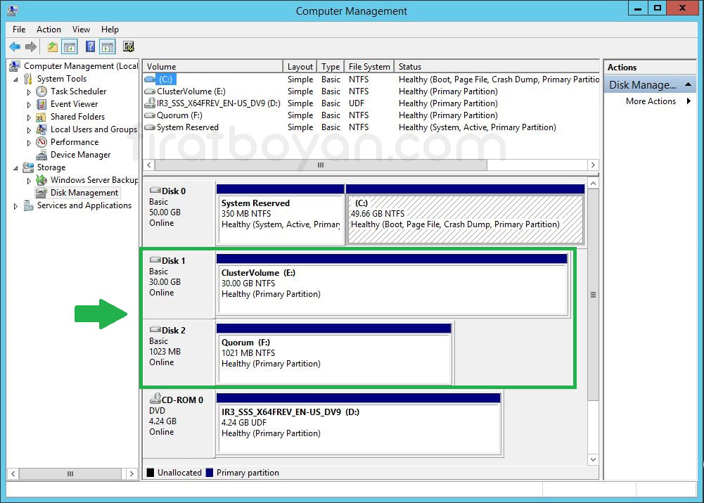Open the Help menu
Screen dimensions: 704x503
point(110,29)
